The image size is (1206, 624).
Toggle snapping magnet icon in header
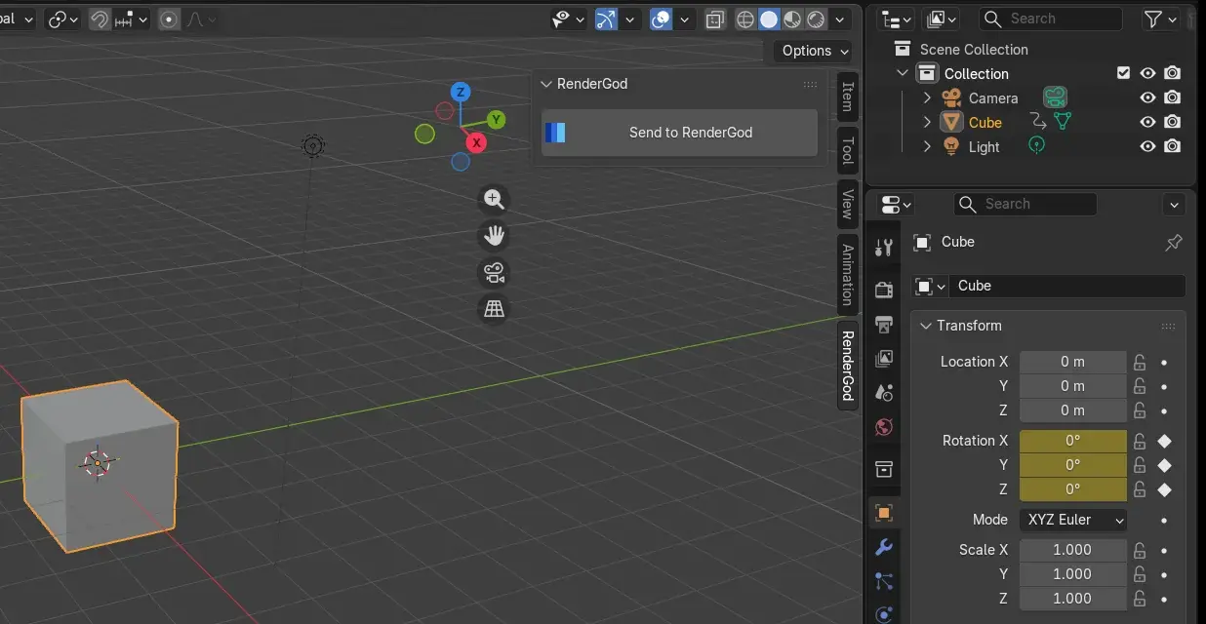click(x=100, y=19)
